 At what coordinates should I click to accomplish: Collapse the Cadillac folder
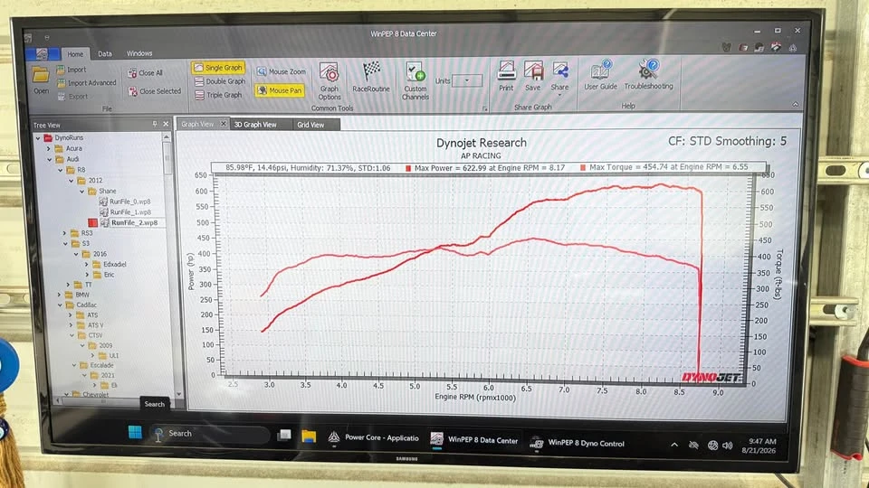60,305
